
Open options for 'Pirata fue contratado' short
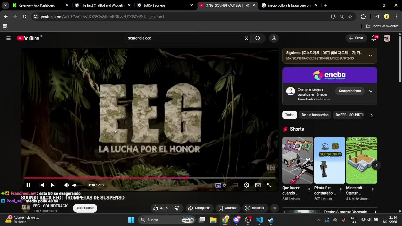[x=341, y=190]
